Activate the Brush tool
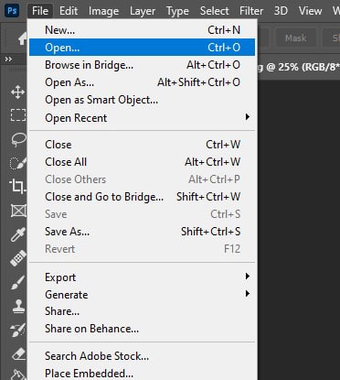This screenshot has height=380, width=340. point(18,282)
